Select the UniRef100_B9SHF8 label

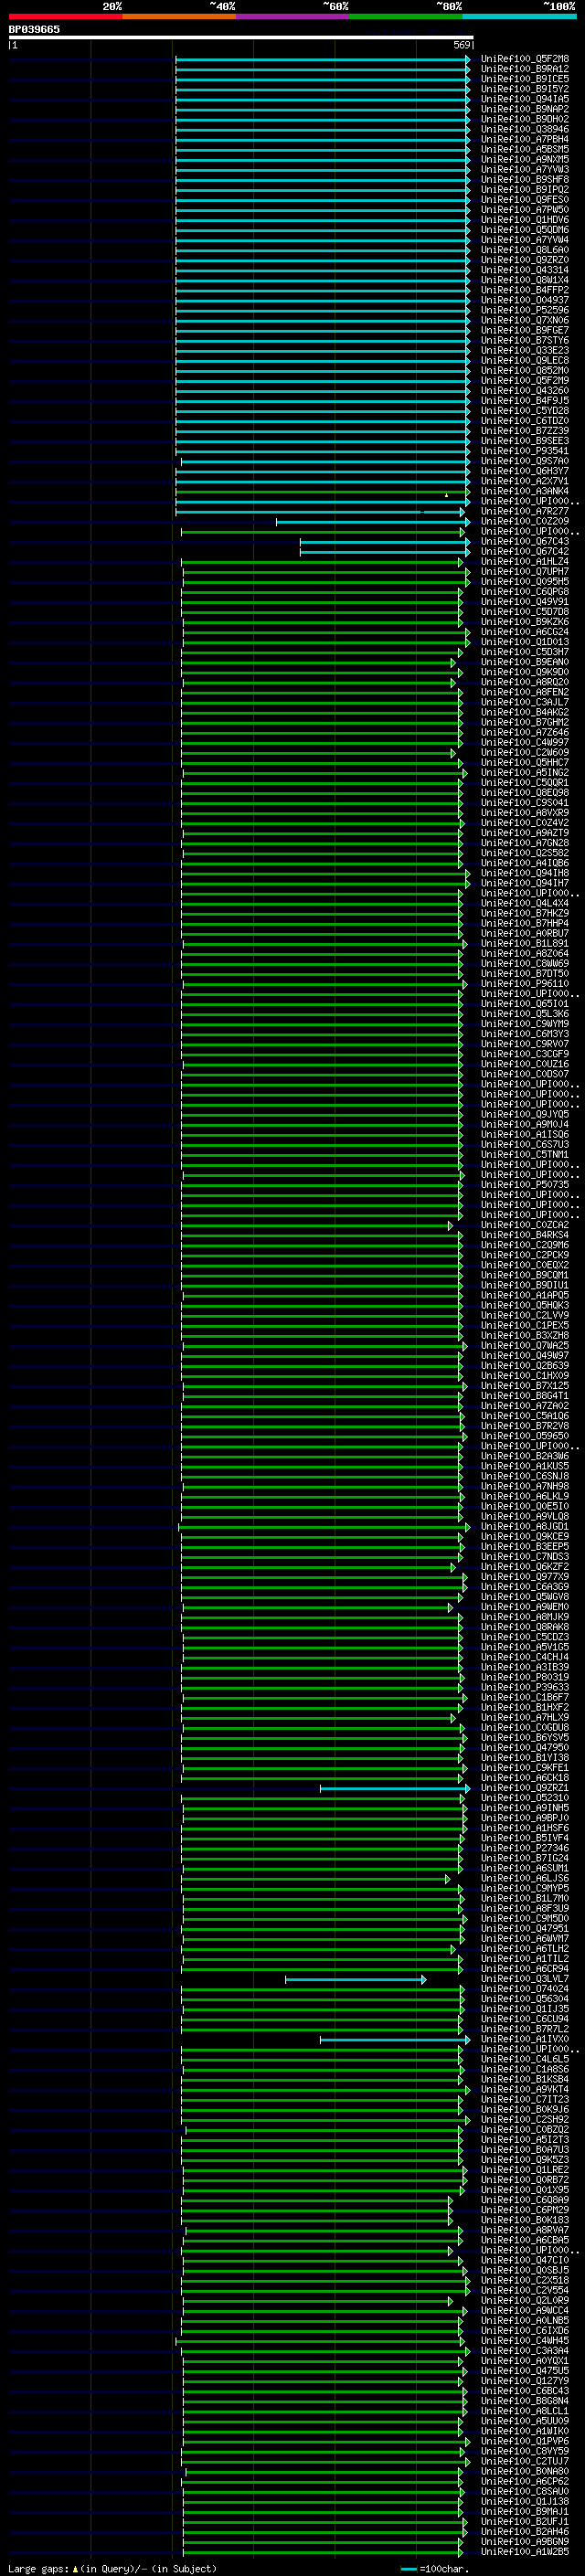pyautogui.click(x=525, y=180)
